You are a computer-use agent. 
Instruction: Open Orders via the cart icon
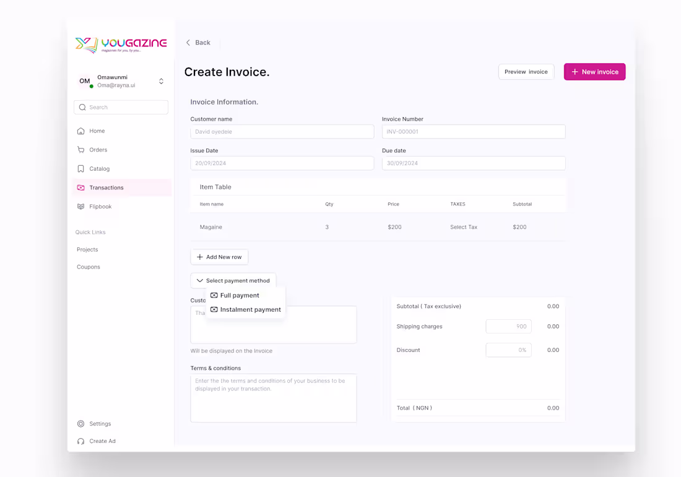coord(80,149)
